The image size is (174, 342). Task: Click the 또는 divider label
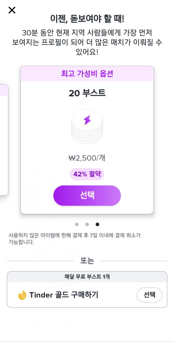point(87,261)
